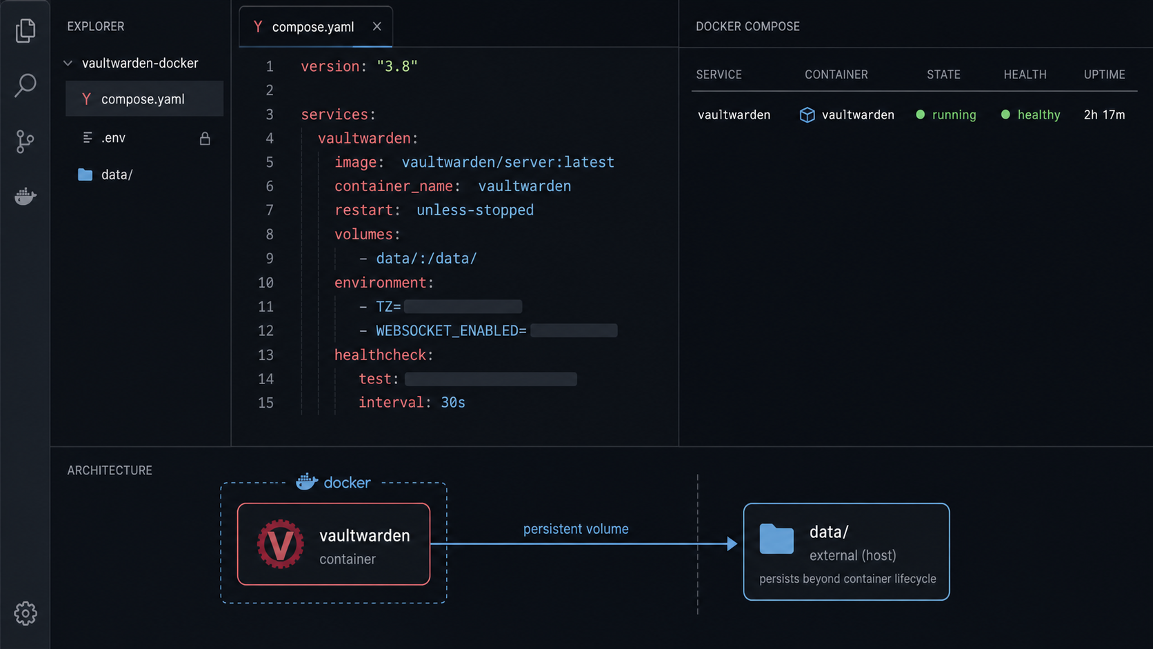The height and width of the screenshot is (649, 1153).
Task: Click the vaultwarden container name cell
Action: [858, 114]
